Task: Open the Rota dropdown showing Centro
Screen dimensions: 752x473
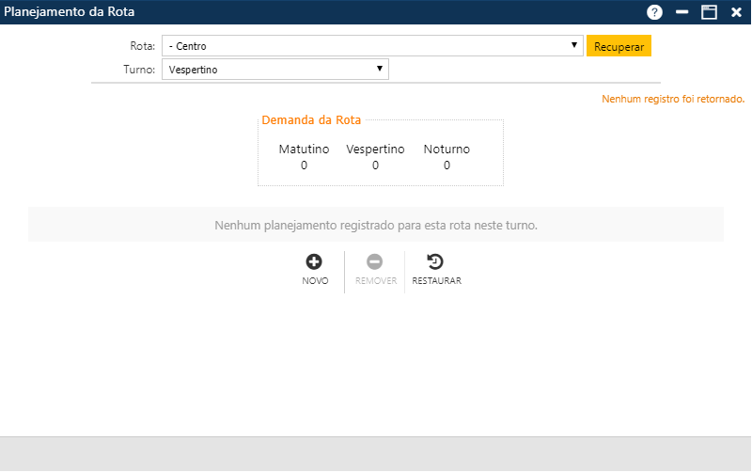Action: (372, 45)
